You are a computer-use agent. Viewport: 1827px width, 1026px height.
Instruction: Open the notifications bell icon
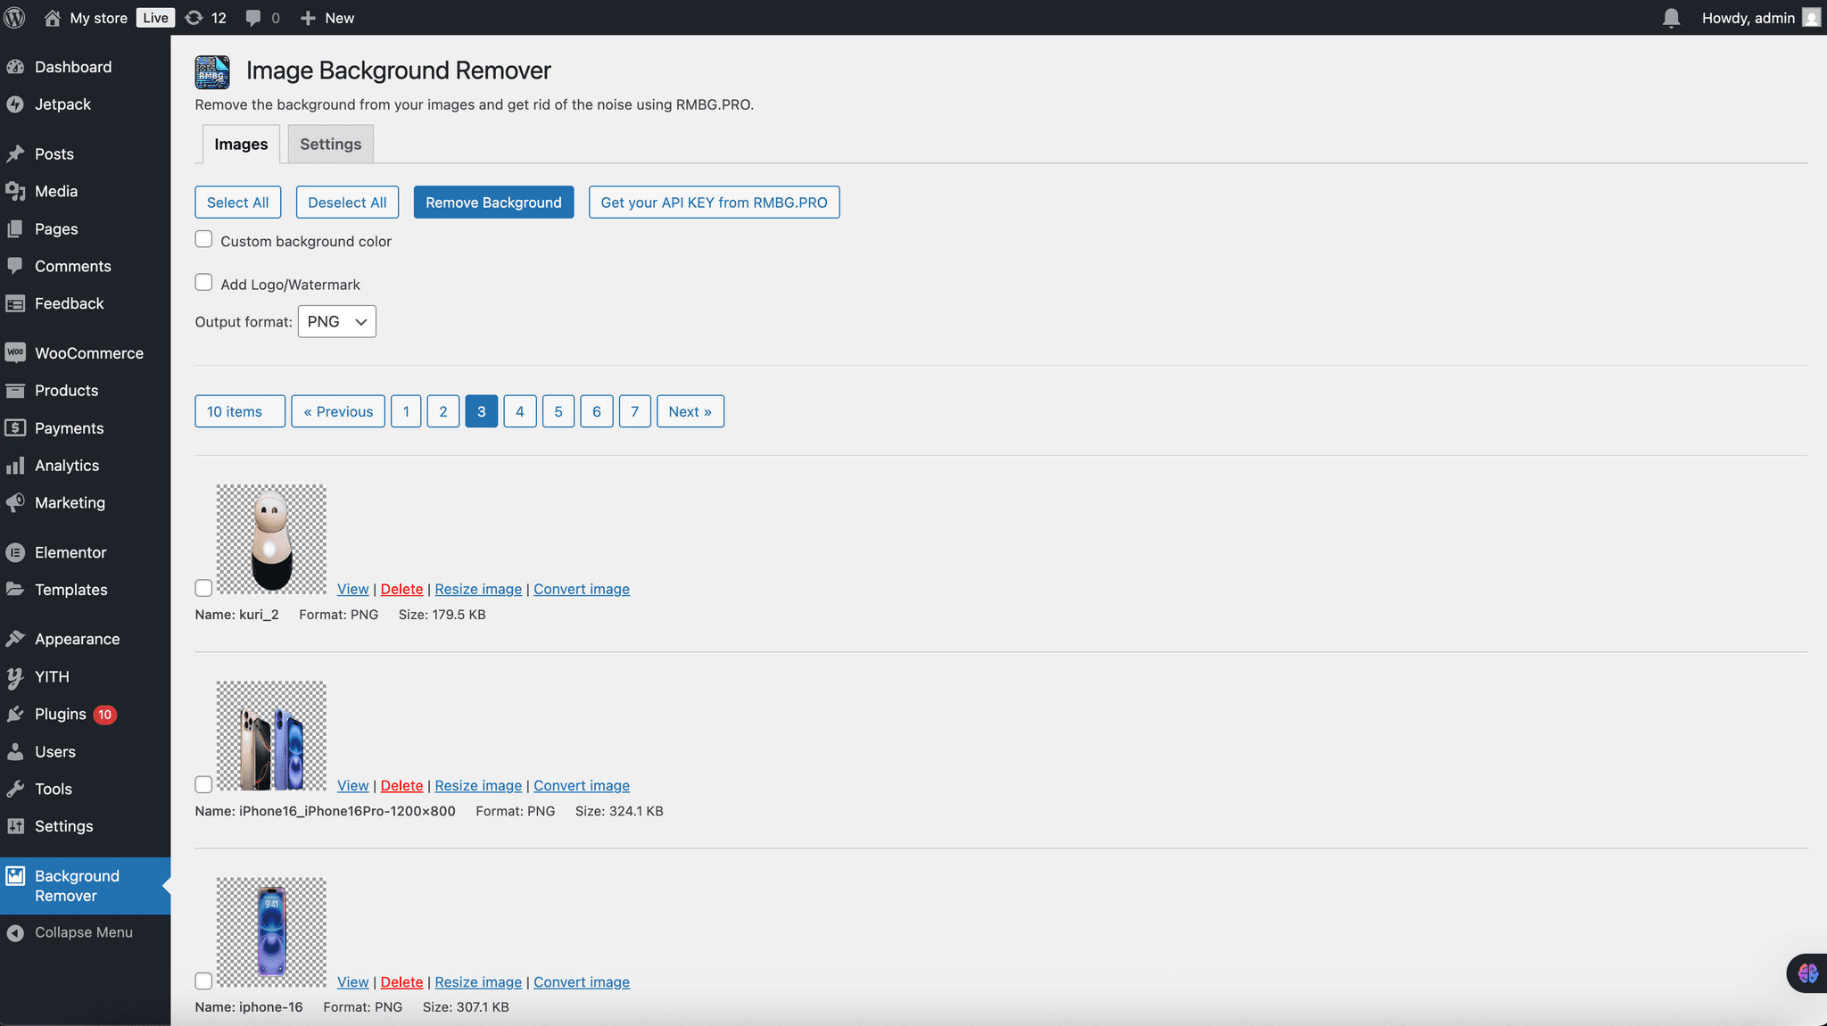pyautogui.click(x=1671, y=18)
